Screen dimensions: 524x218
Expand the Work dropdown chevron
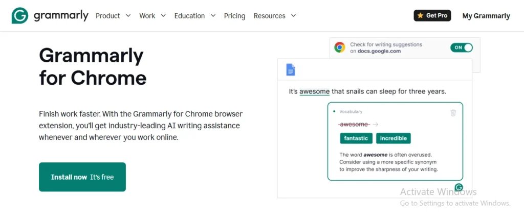tap(163, 16)
